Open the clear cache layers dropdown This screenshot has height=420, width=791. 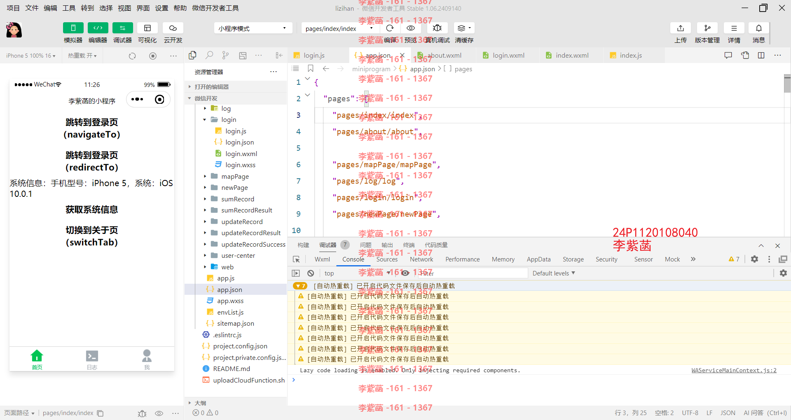(464, 28)
